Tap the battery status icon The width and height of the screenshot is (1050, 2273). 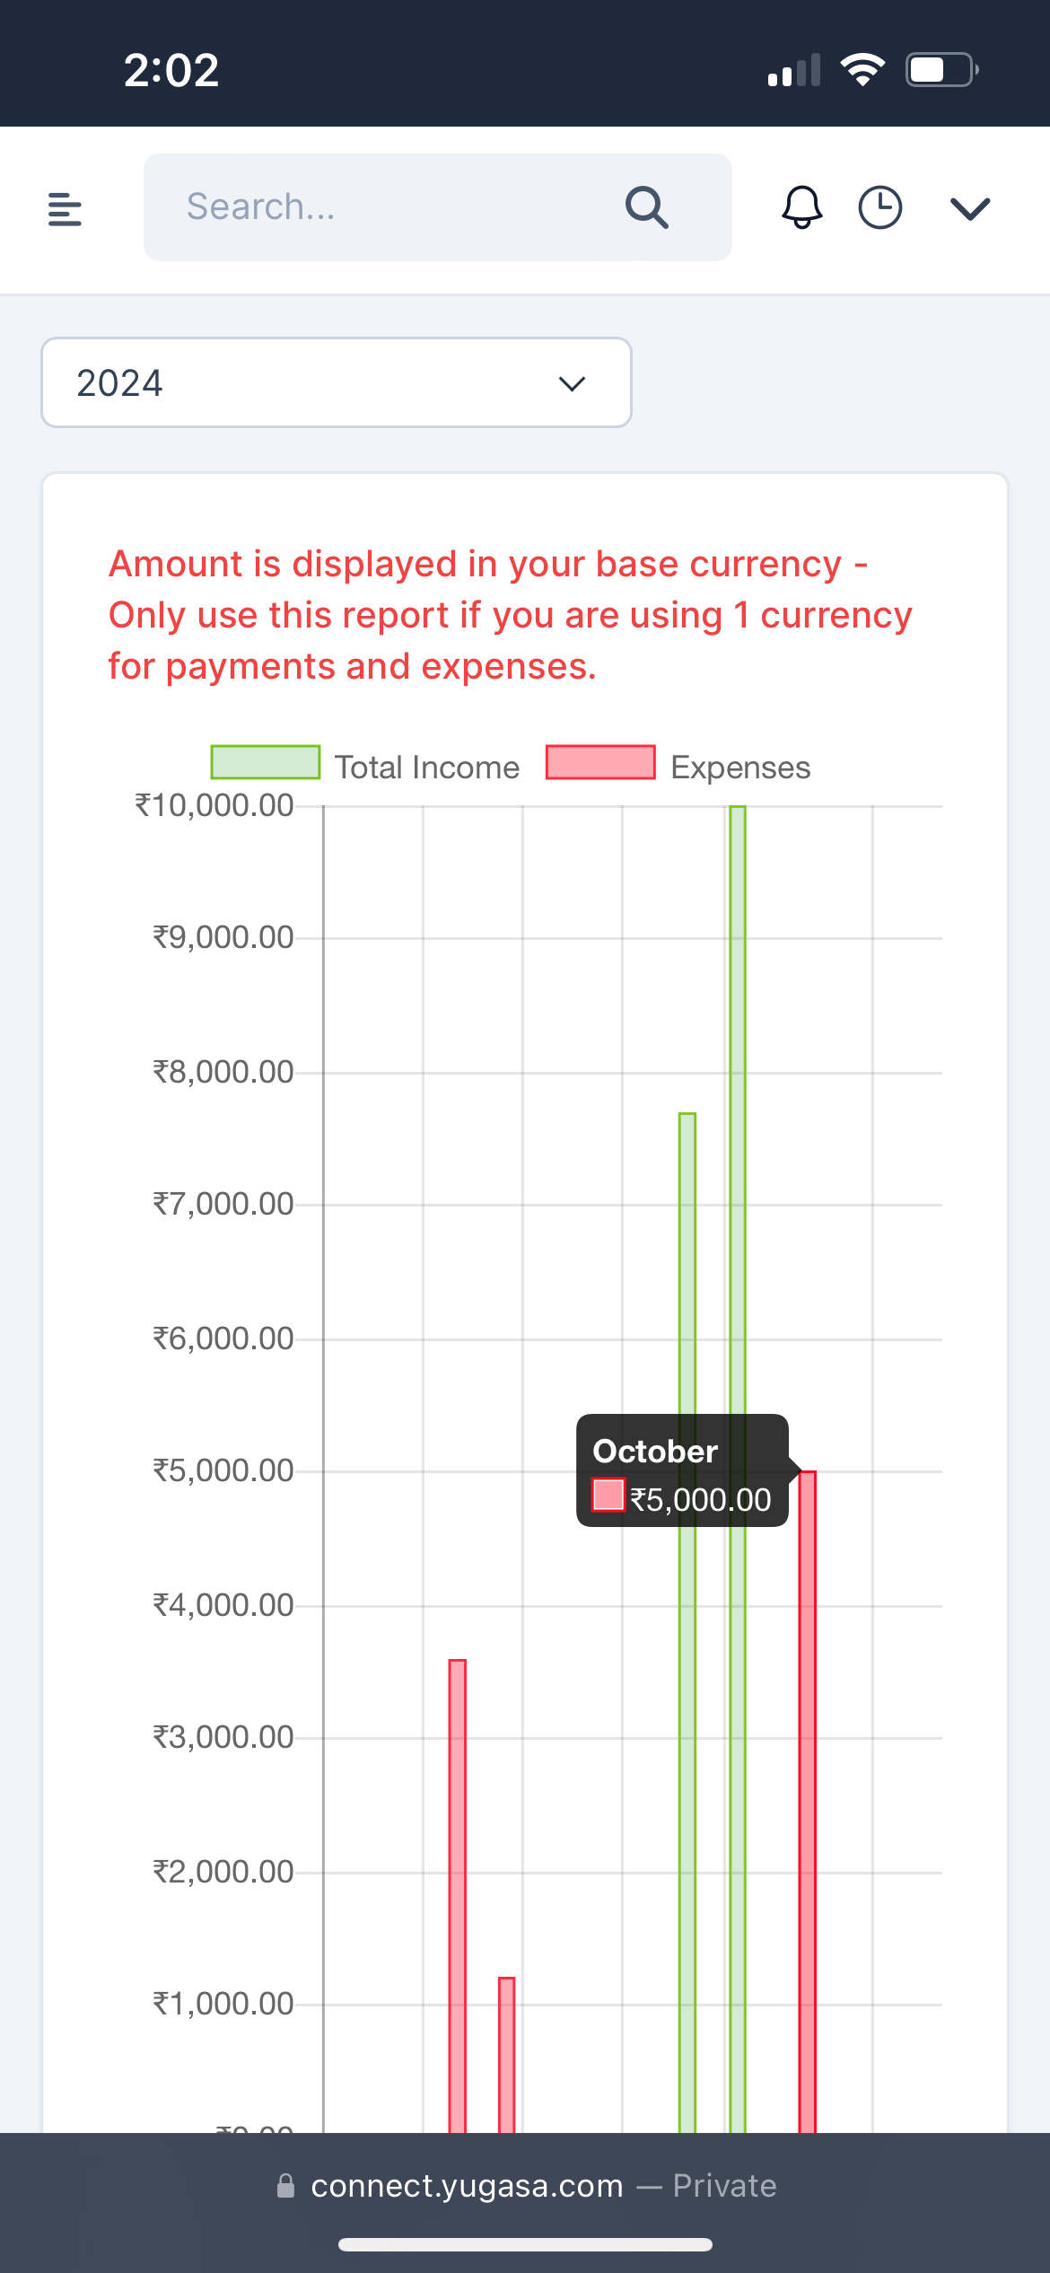pos(941,69)
